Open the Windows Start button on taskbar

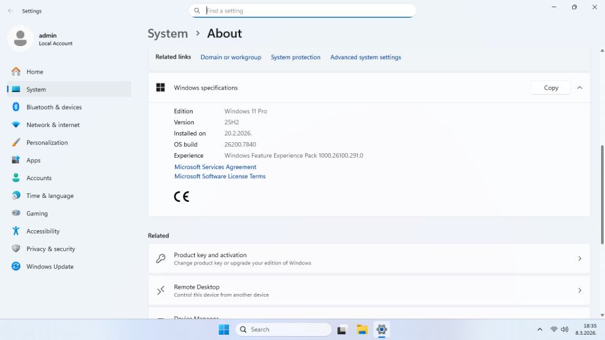coord(224,329)
